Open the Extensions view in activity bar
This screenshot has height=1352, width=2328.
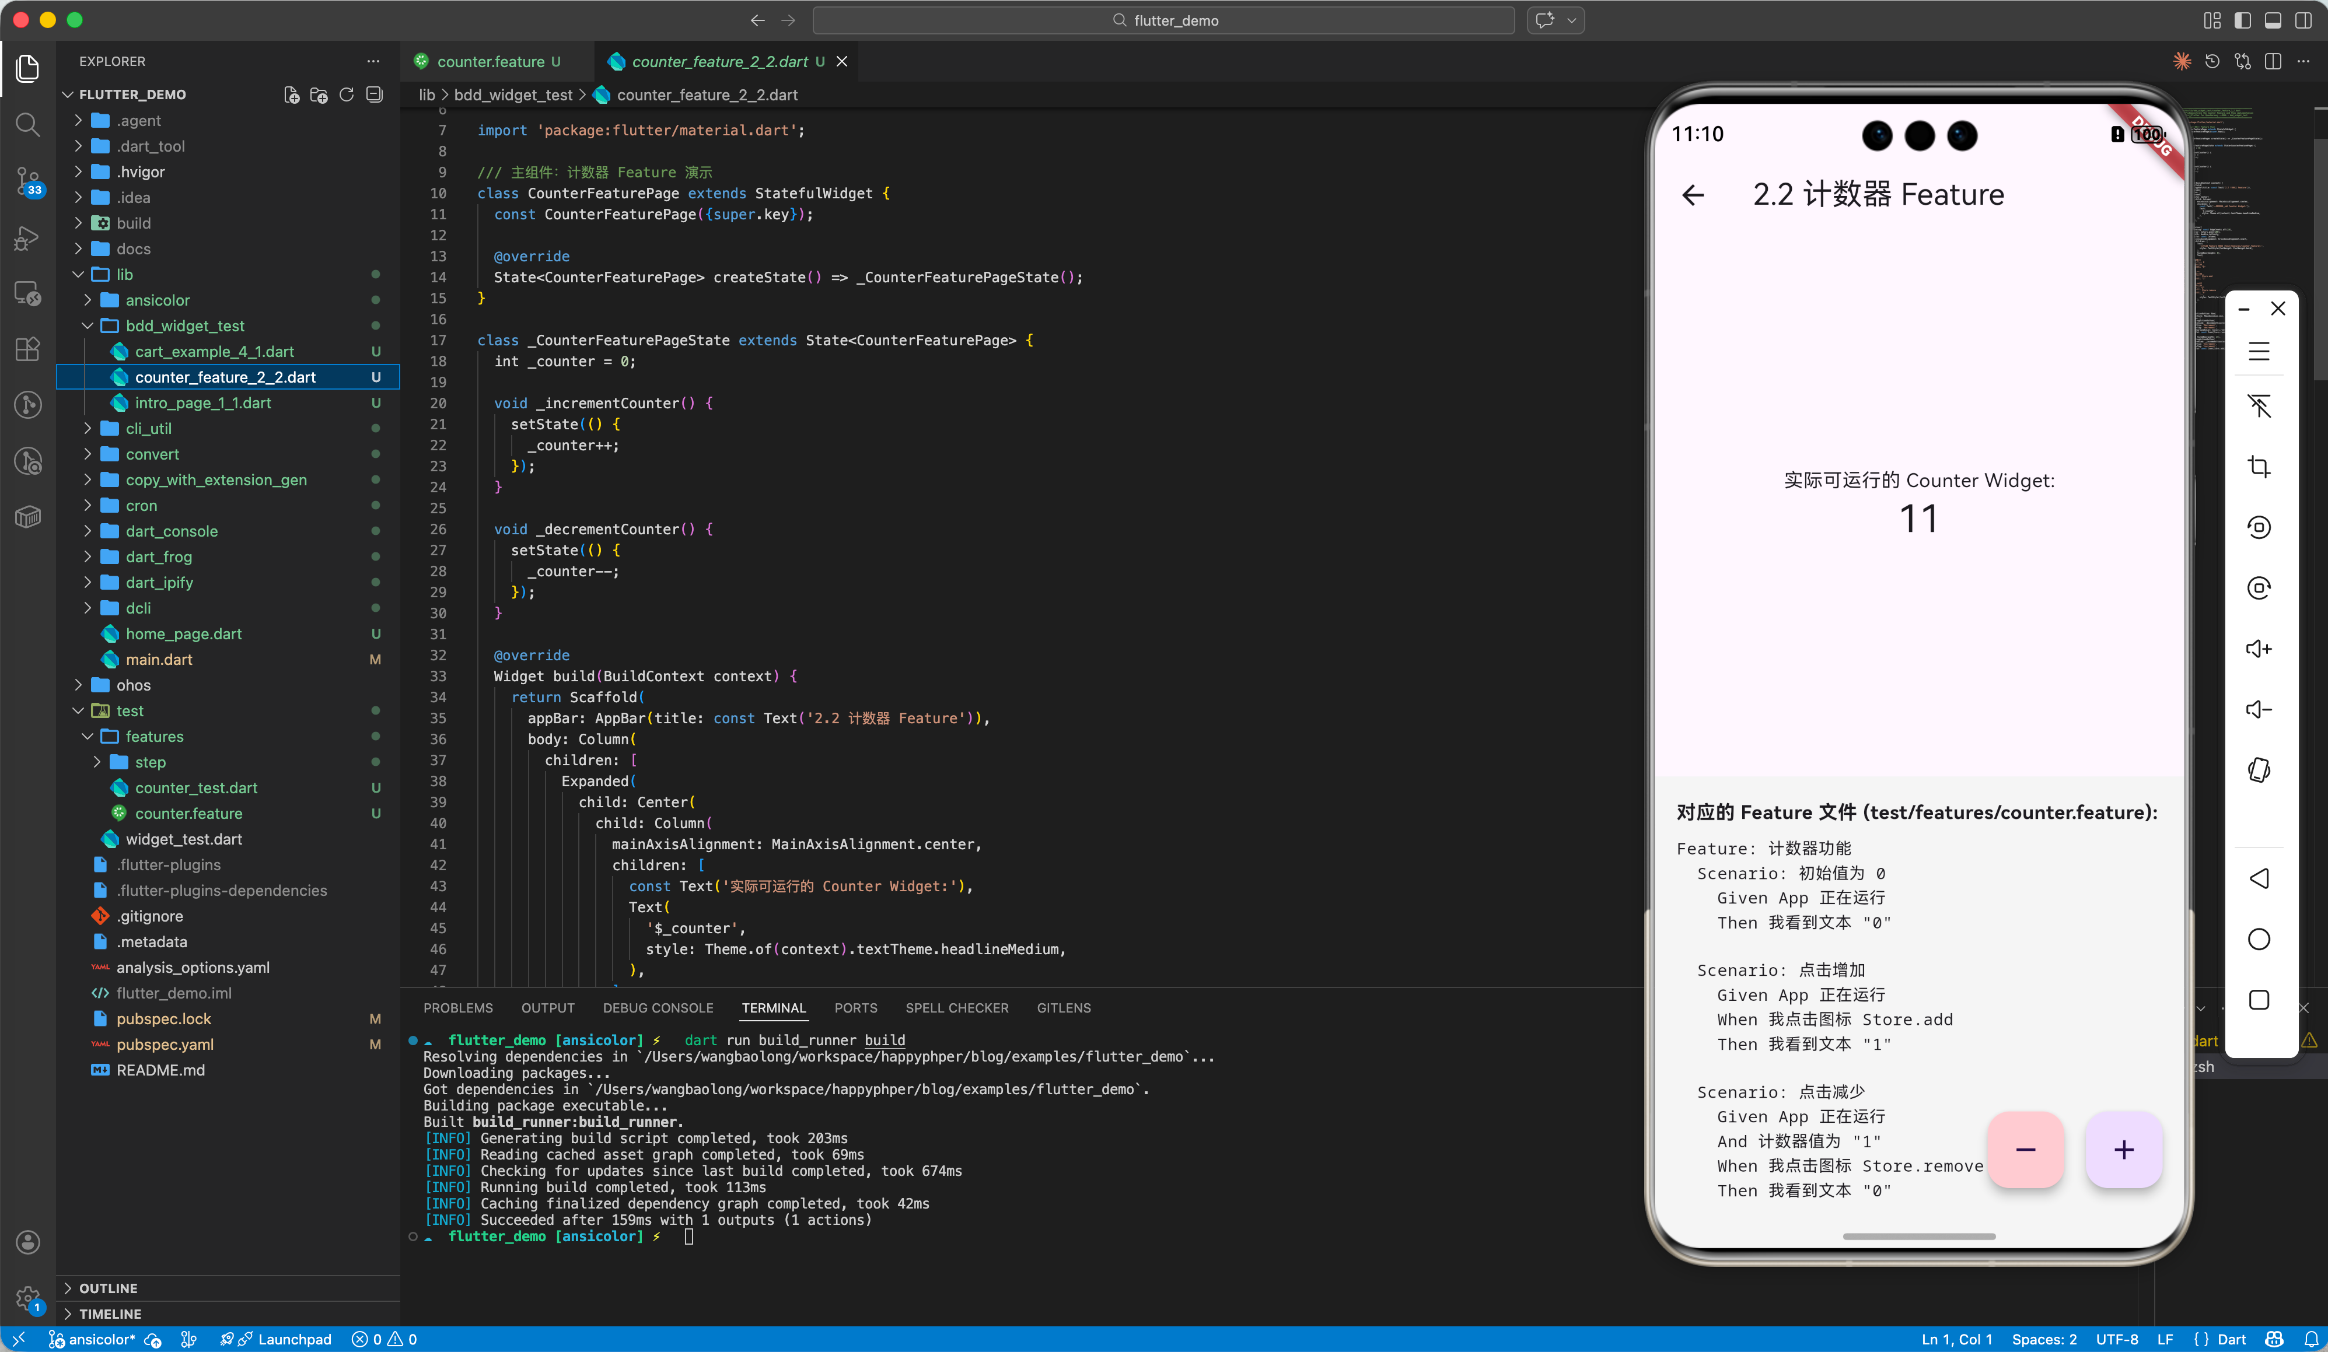28,348
